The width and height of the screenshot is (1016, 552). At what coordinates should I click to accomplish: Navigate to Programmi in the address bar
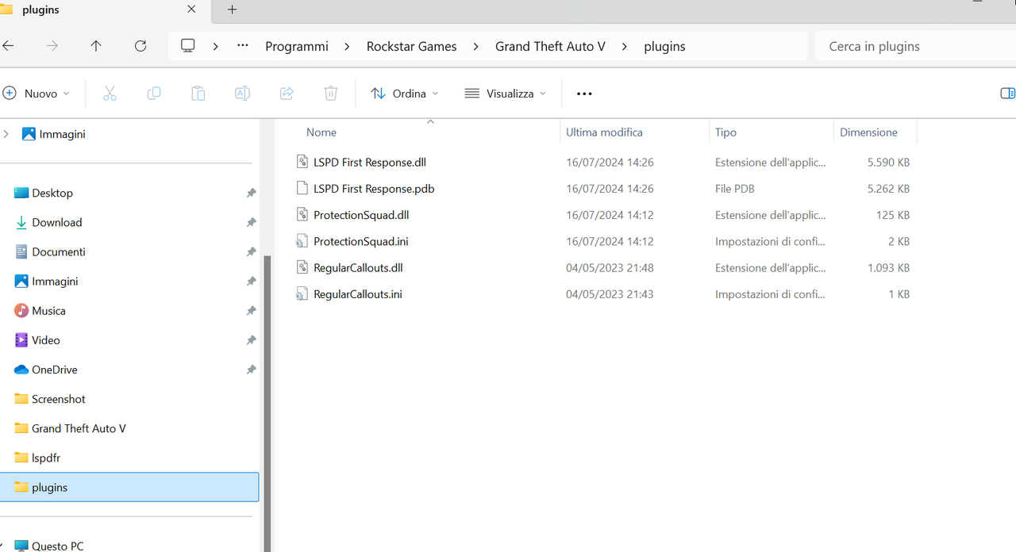297,46
